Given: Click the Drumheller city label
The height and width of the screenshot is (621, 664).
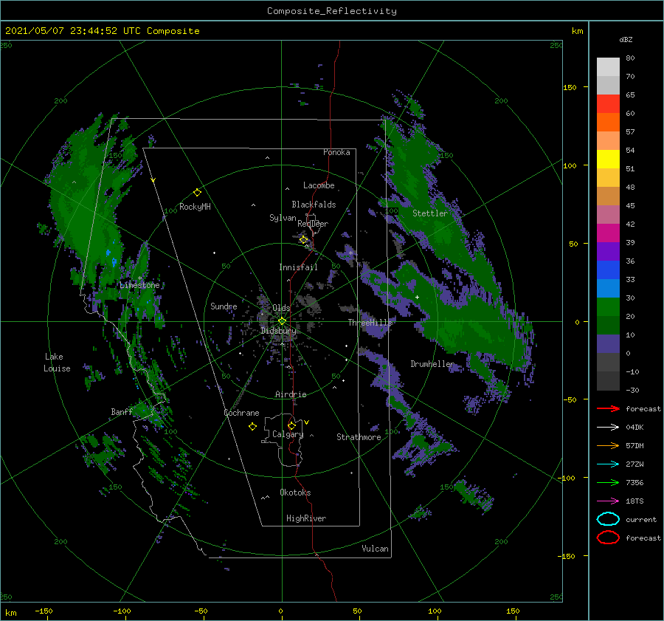Looking at the screenshot, I should [x=432, y=364].
